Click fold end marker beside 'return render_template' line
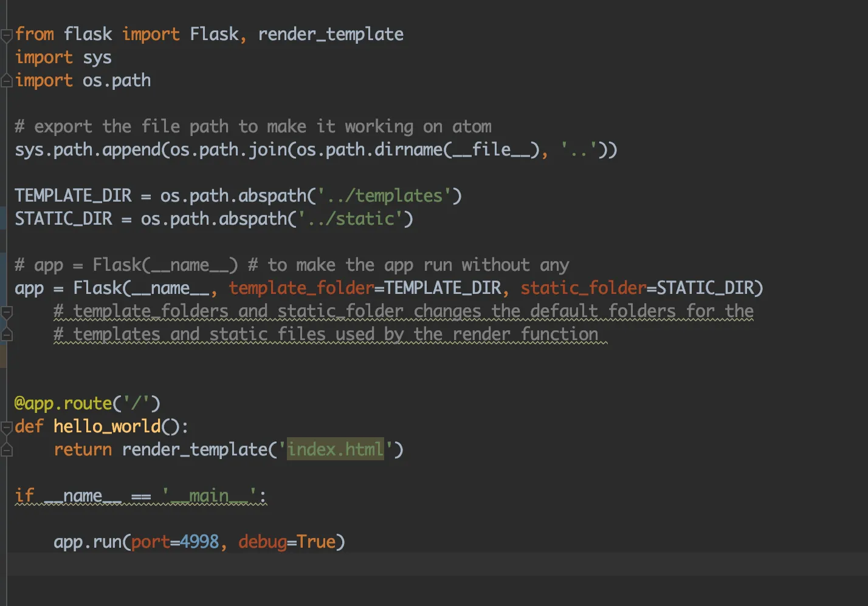This screenshot has width=868, height=606. (x=7, y=450)
